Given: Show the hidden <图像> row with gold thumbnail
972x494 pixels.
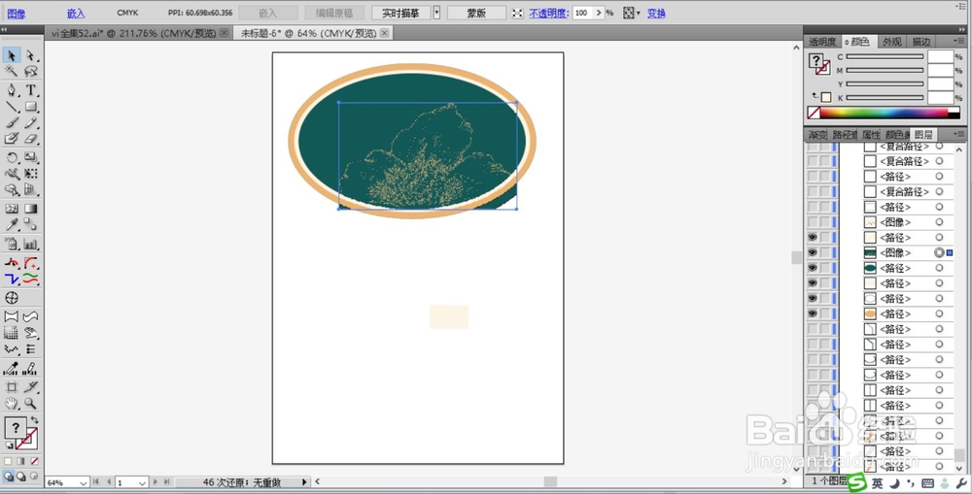Looking at the screenshot, I should (812, 222).
